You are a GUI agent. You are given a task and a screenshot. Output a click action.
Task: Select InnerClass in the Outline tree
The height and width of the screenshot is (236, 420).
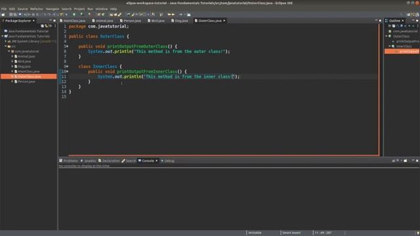point(404,47)
